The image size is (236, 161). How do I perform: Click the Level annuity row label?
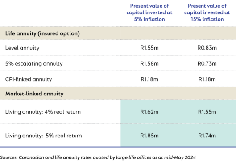(x=22, y=48)
